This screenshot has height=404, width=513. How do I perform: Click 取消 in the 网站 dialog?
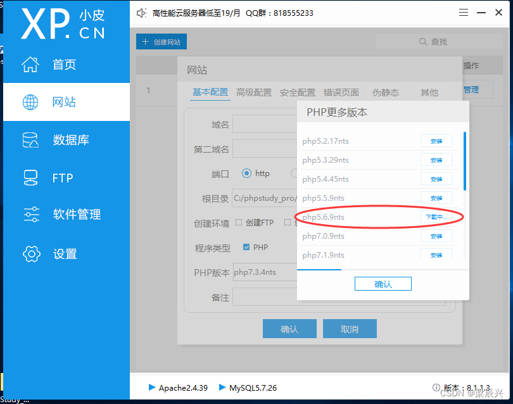350,329
